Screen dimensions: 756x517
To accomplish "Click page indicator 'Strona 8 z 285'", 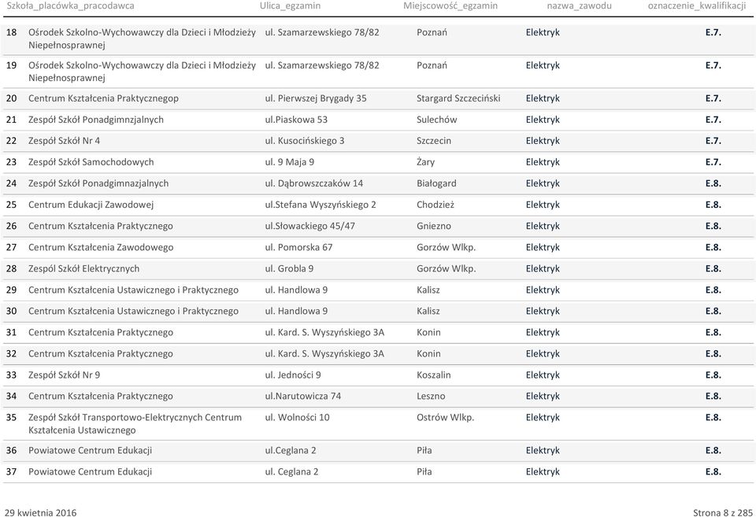I will click(723, 512).
